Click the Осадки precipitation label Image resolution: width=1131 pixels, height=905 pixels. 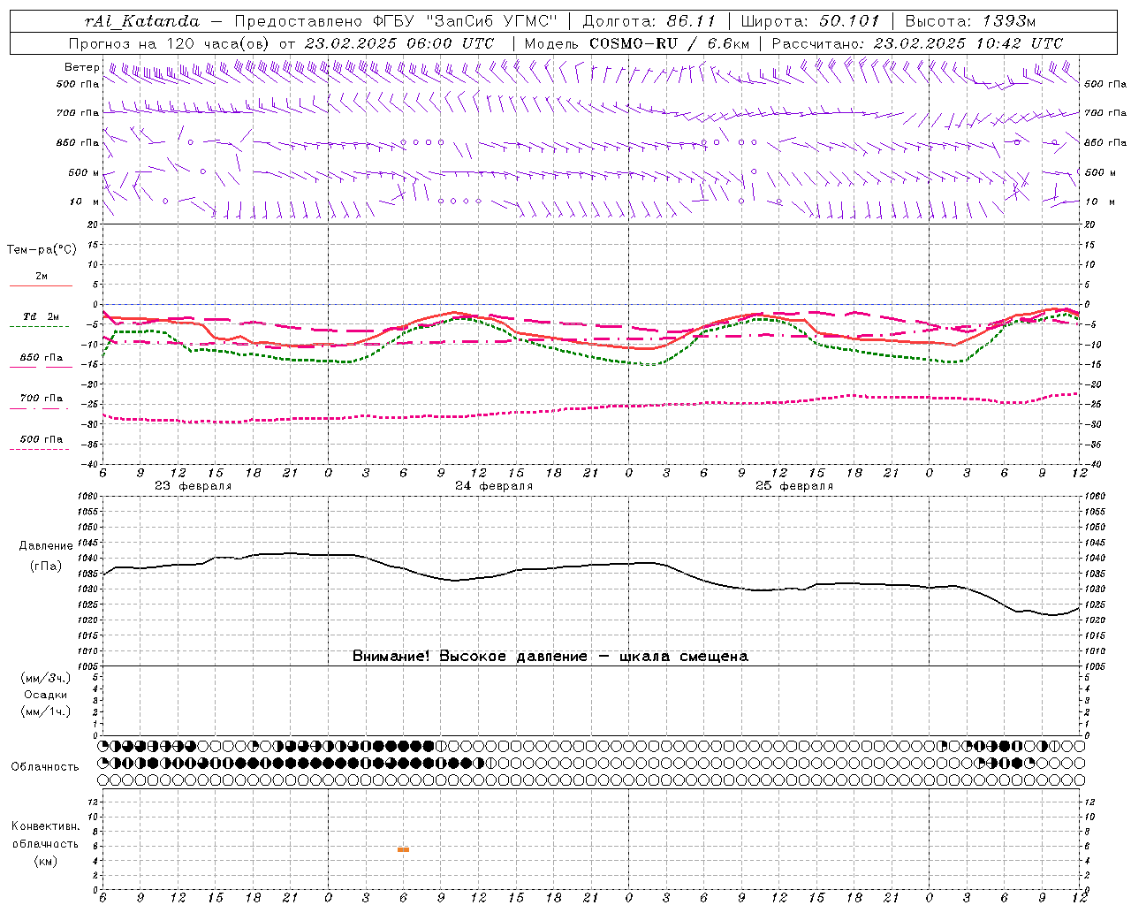click(46, 695)
